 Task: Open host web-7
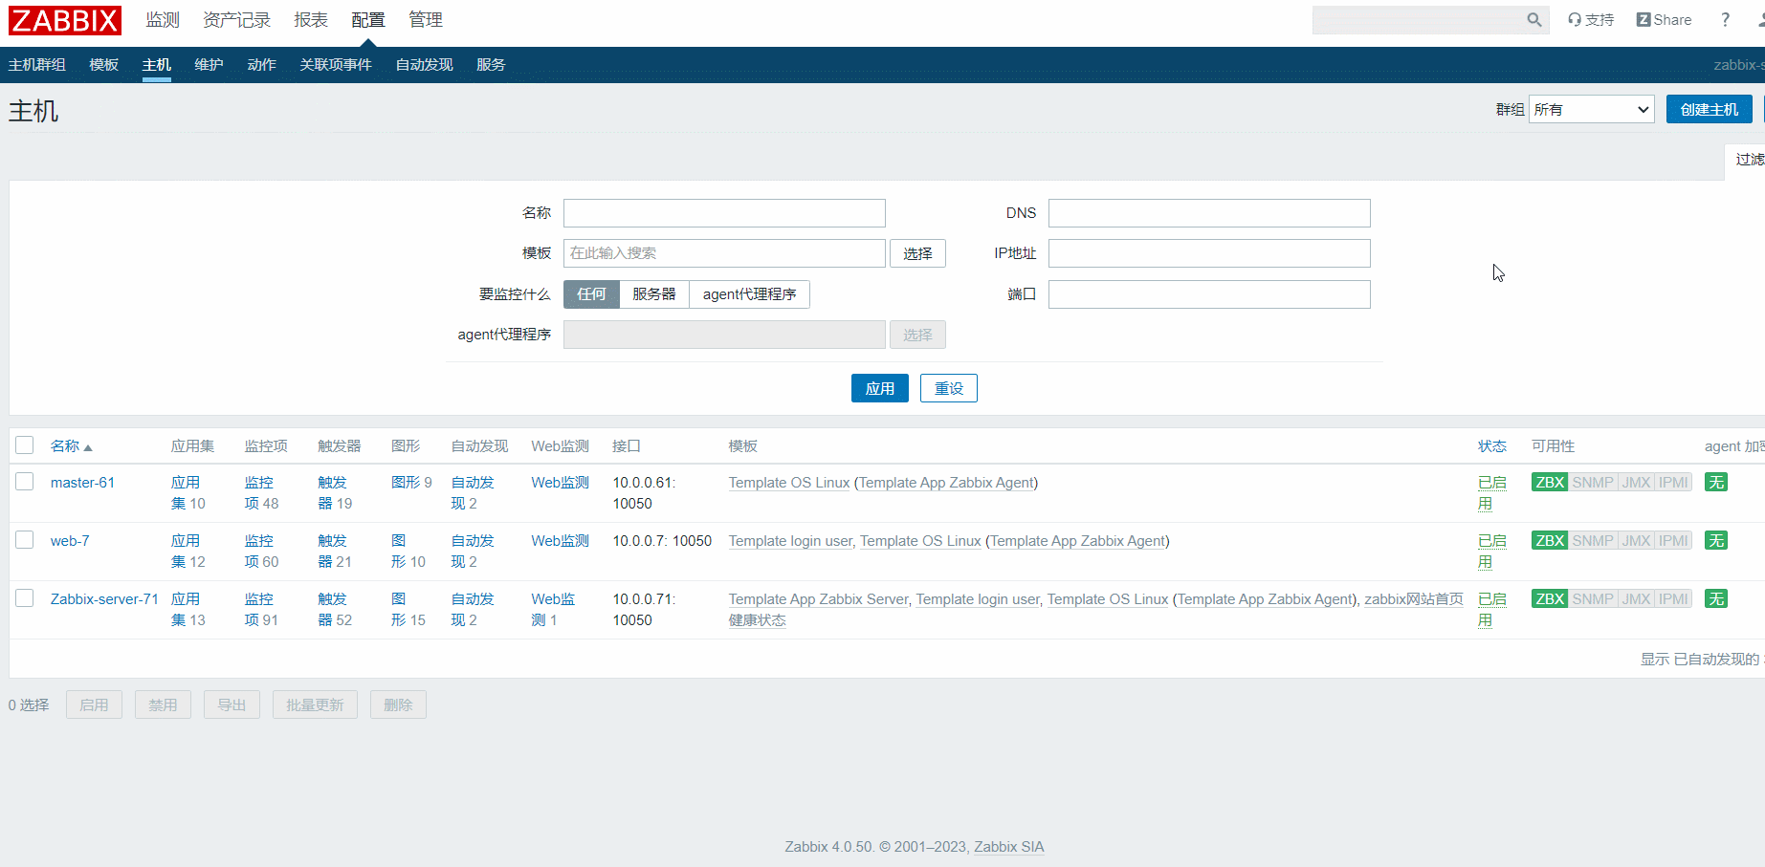70,541
